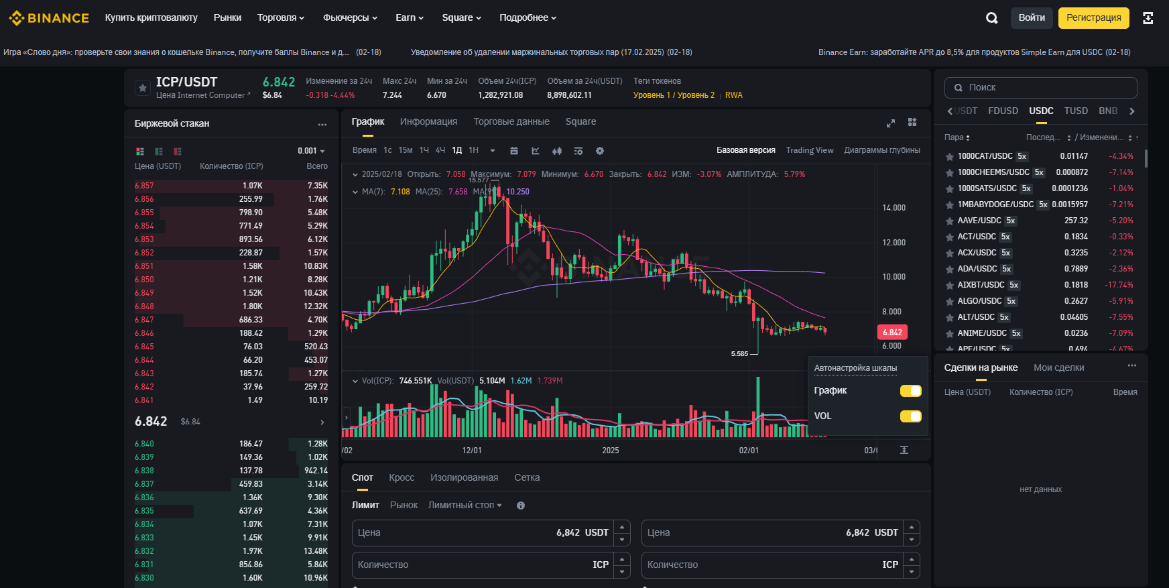Toggle the График auto-scale switch
Viewport: 1169px width, 588px height.
pos(911,391)
